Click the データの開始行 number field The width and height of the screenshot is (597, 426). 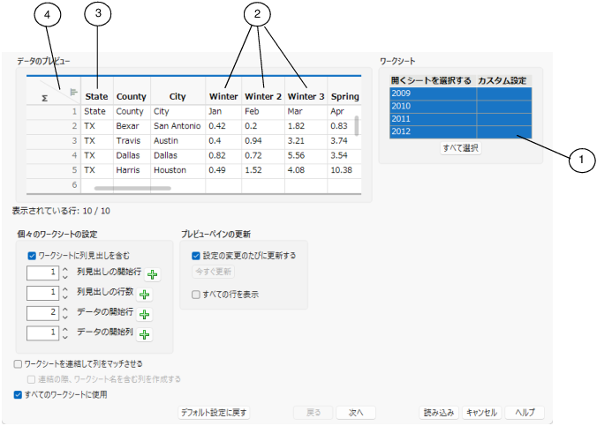(42, 313)
